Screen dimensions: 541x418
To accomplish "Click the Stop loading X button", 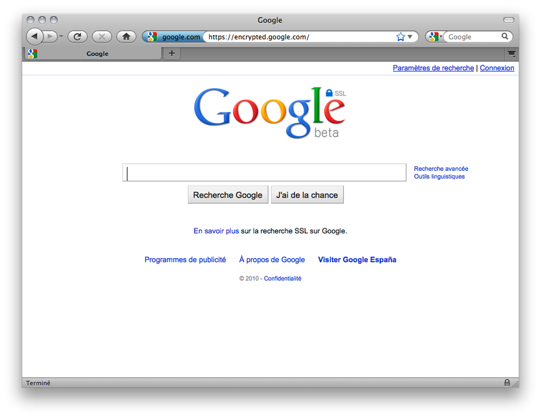I will [x=102, y=36].
